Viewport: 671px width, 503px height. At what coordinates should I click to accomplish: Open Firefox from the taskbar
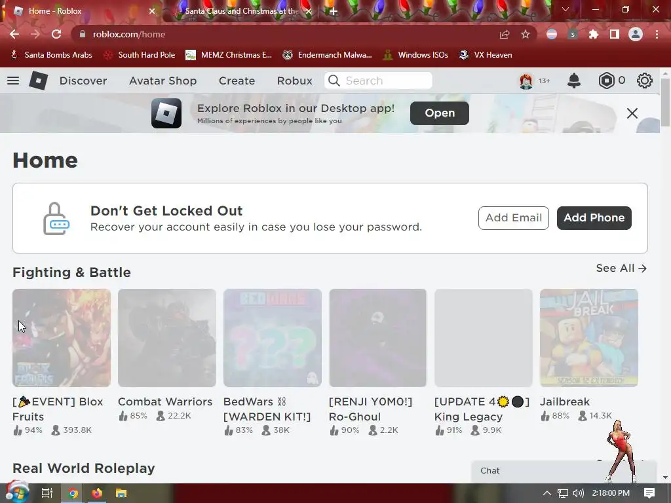click(x=97, y=493)
